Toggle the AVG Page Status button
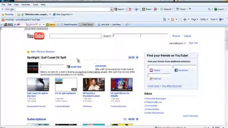 (x=86, y=25)
